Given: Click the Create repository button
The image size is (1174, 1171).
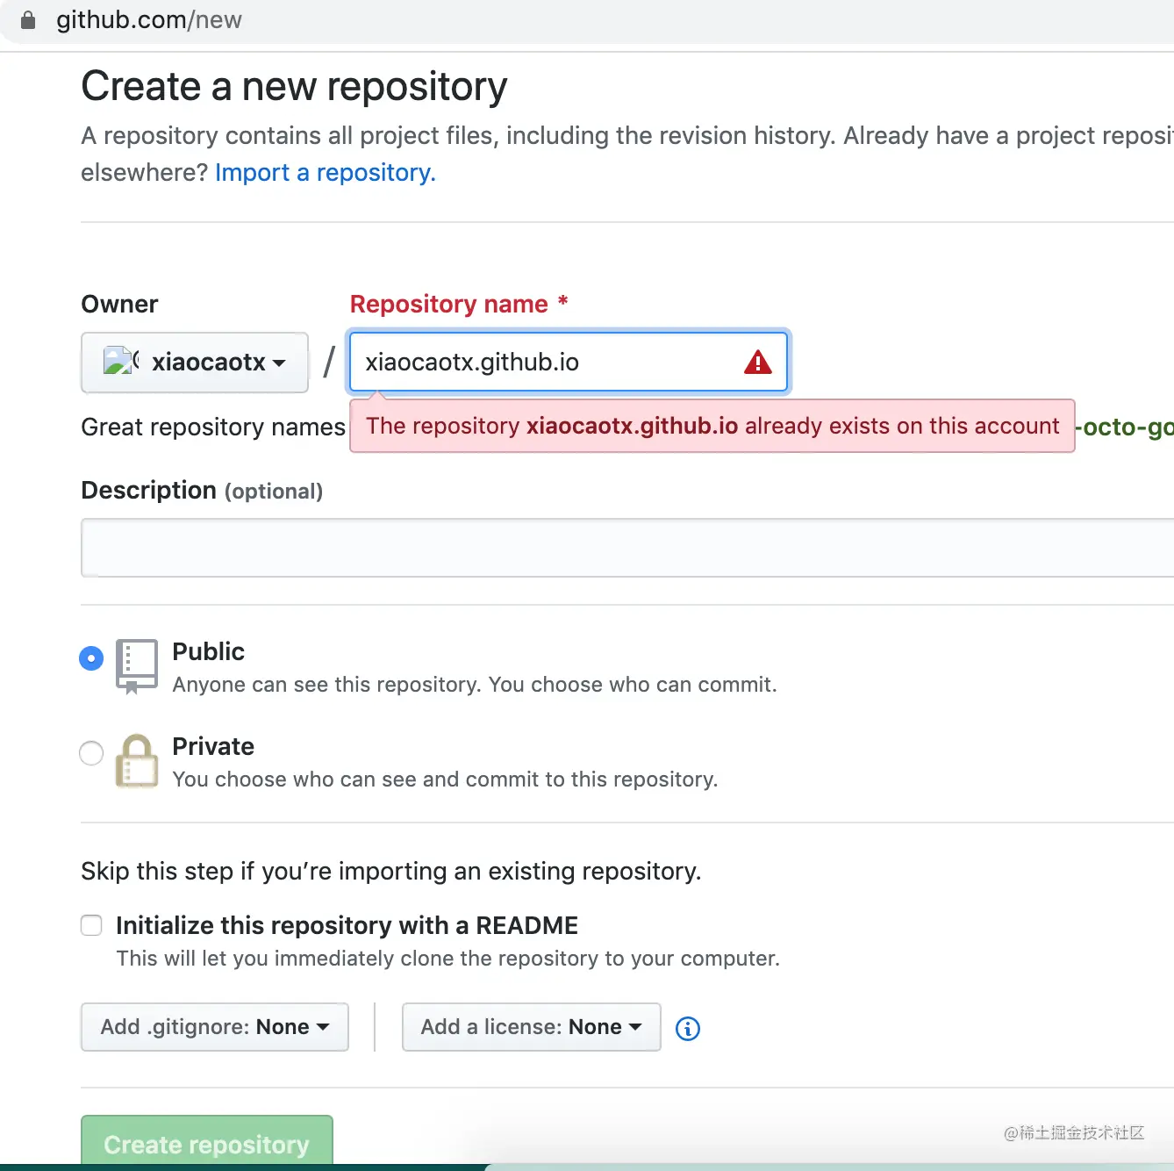Looking at the screenshot, I should (207, 1141).
